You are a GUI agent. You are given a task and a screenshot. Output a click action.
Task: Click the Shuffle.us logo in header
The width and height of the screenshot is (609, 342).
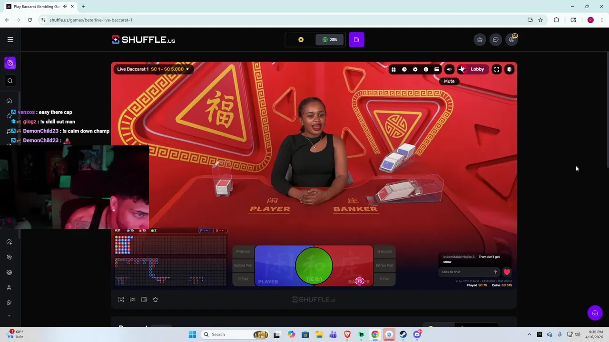tap(143, 40)
